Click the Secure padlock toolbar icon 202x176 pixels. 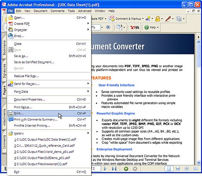(x=158, y=19)
